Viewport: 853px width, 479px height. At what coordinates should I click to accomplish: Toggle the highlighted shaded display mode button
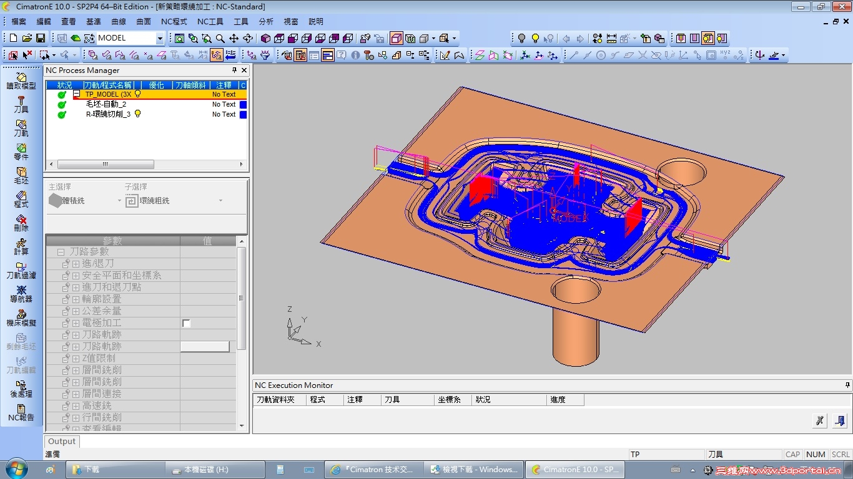click(x=397, y=38)
